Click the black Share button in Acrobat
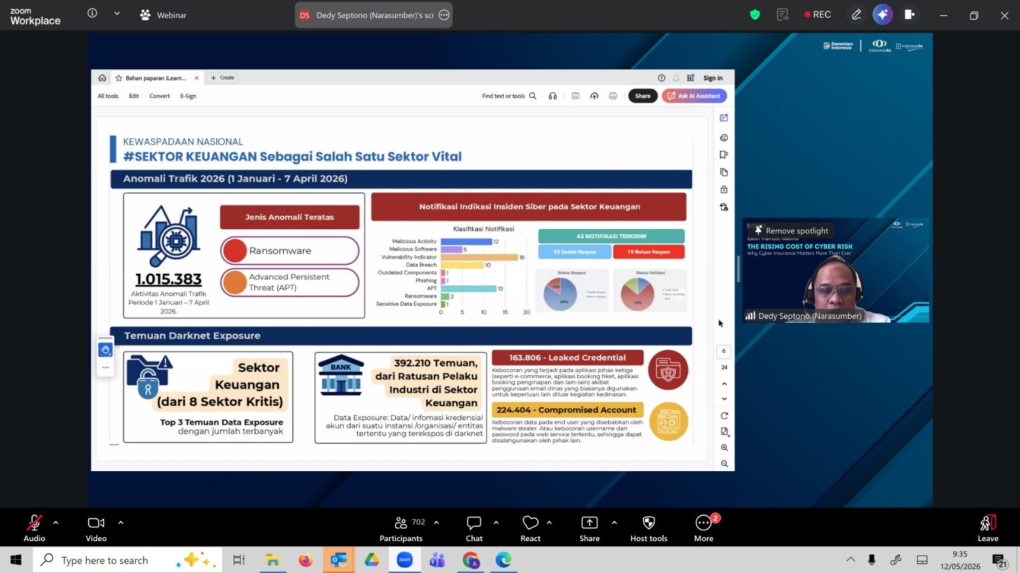 tap(643, 96)
